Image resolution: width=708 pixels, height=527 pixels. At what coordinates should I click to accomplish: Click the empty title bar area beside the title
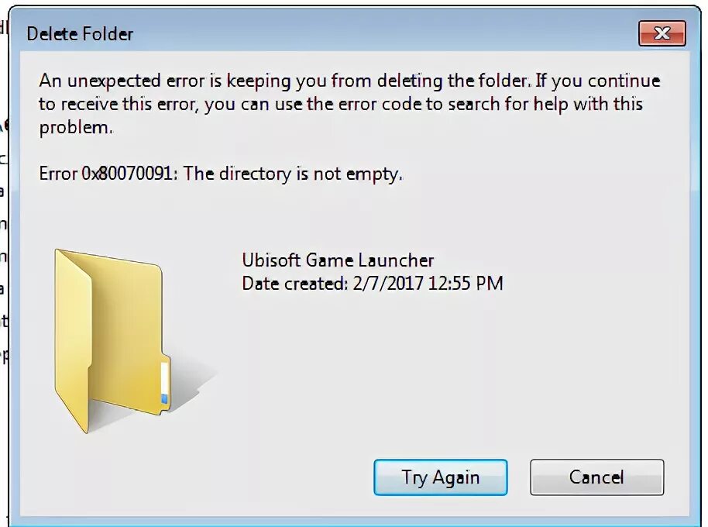pyautogui.click(x=383, y=33)
